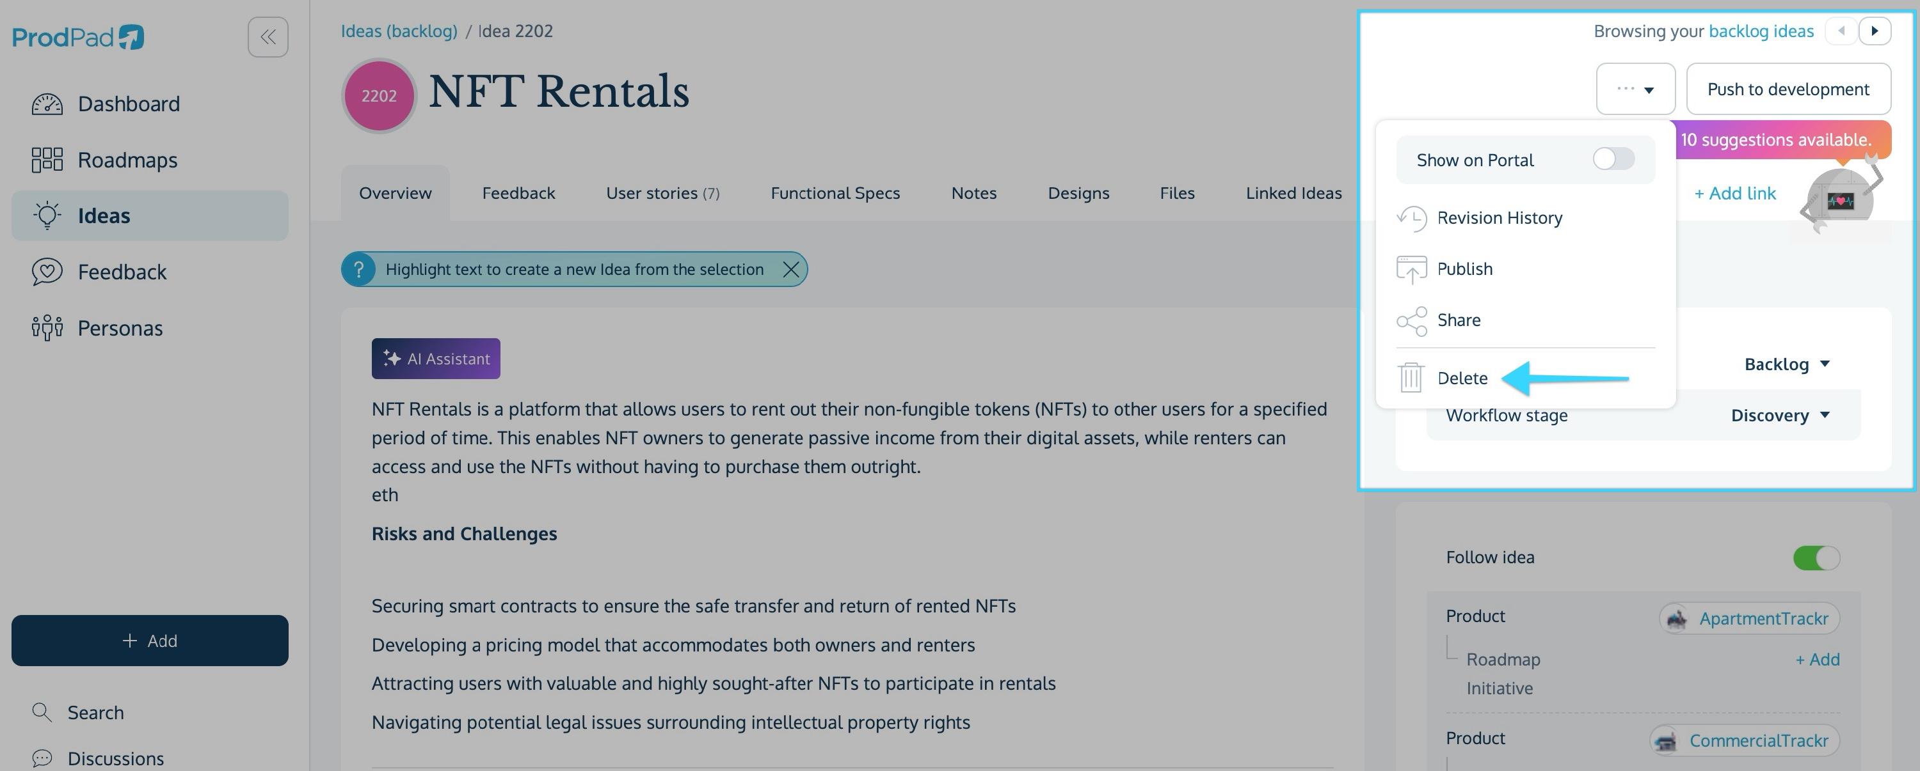The height and width of the screenshot is (771, 1920).
Task: Go to the next backlog idea arrow
Action: coord(1874,31)
